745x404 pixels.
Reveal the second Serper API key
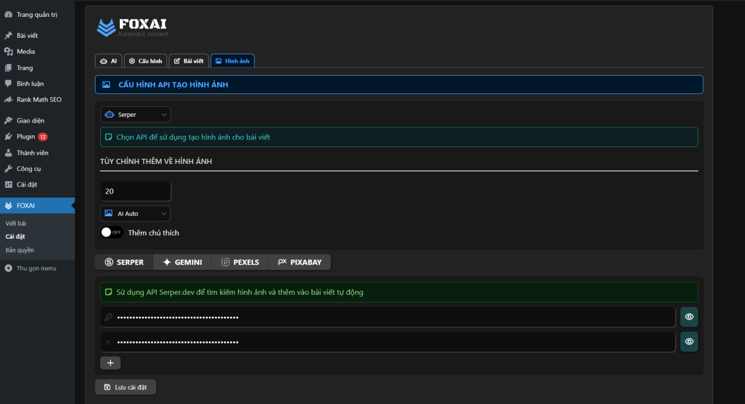click(x=689, y=342)
